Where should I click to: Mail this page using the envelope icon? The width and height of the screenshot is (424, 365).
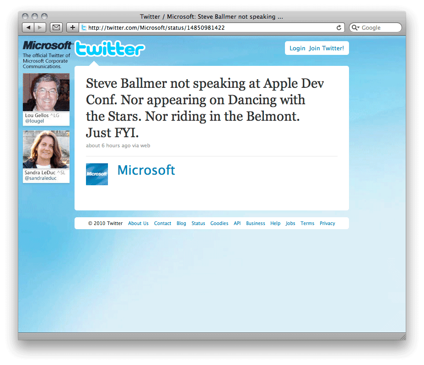point(56,27)
